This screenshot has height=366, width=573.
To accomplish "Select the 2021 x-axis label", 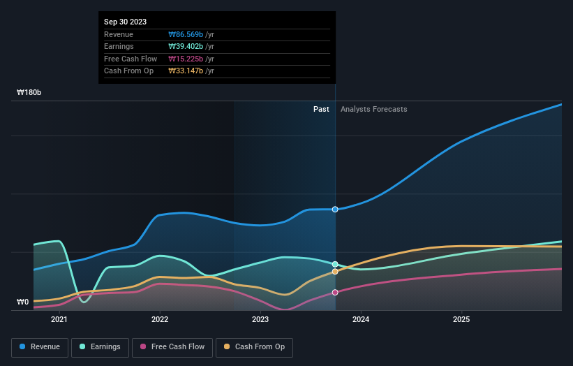I will pos(59,320).
